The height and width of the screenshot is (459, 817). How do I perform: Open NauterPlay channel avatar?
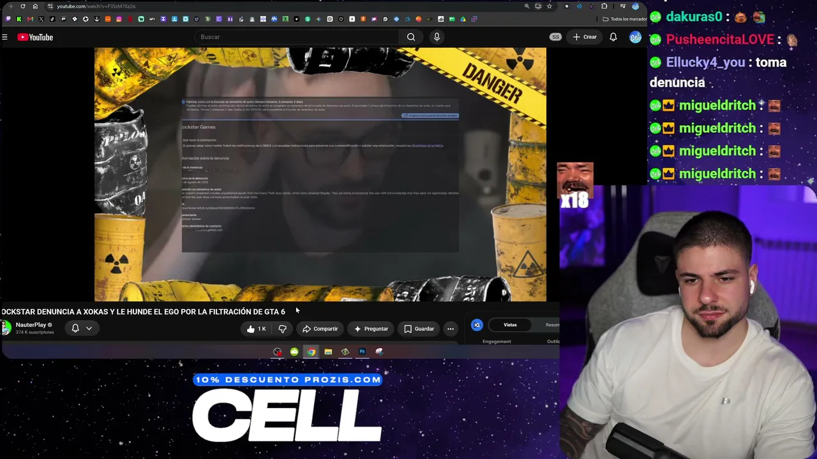tap(6, 328)
